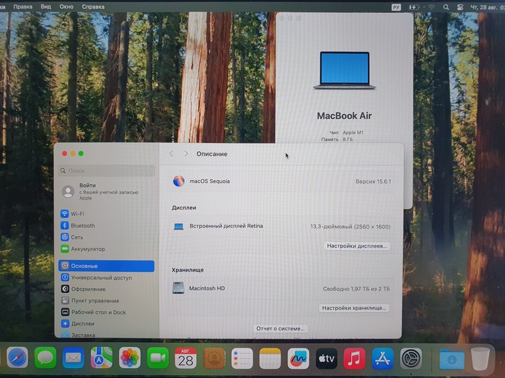Open the Справка menu
Screen dimensions: 505x378
point(93,6)
